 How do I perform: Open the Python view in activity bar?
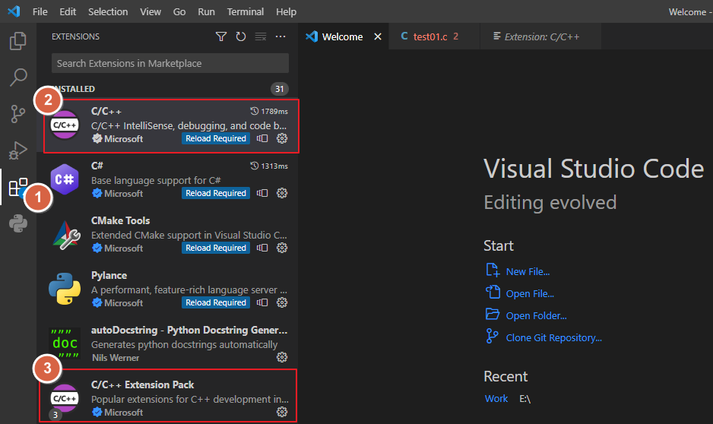(x=18, y=223)
